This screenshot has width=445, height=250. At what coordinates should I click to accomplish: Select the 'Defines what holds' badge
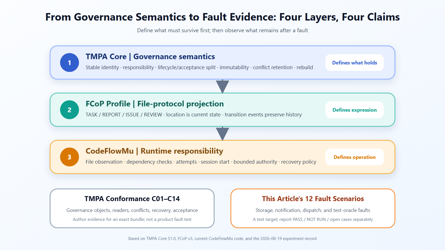click(355, 62)
